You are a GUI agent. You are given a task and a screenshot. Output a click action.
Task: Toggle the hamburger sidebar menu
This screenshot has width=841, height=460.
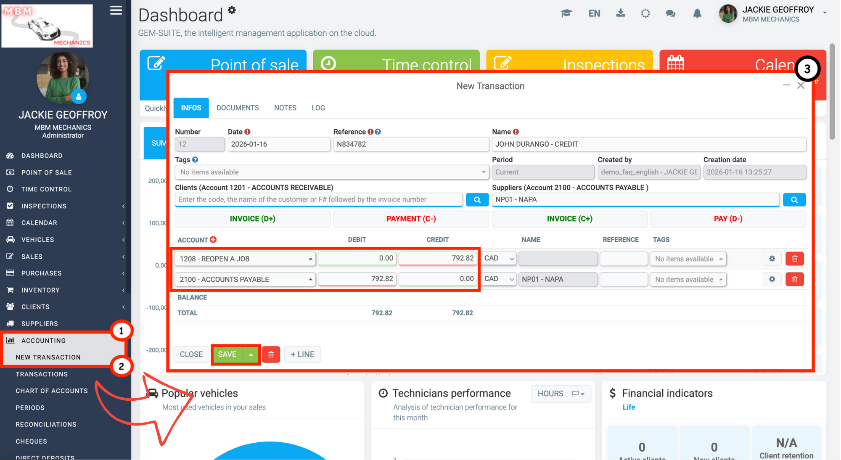(x=116, y=11)
